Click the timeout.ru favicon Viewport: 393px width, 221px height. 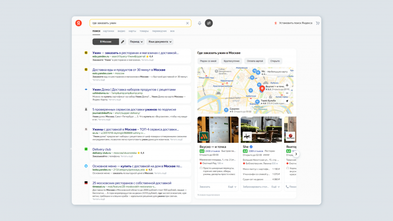pos(86,183)
